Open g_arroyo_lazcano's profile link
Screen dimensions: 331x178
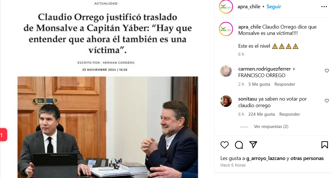pos(265,158)
